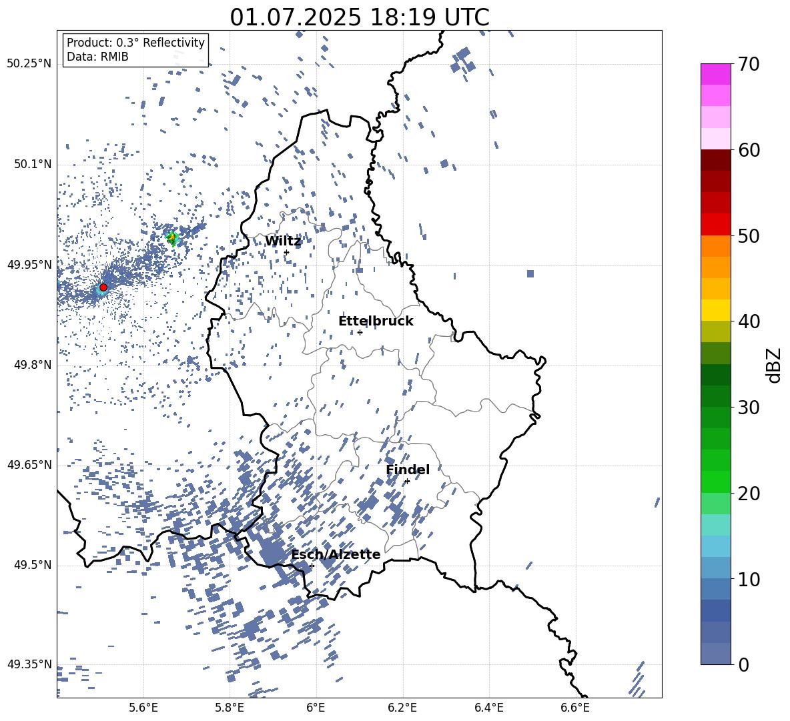Click colorbar tick value 70
790x721 pixels.
[749, 65]
